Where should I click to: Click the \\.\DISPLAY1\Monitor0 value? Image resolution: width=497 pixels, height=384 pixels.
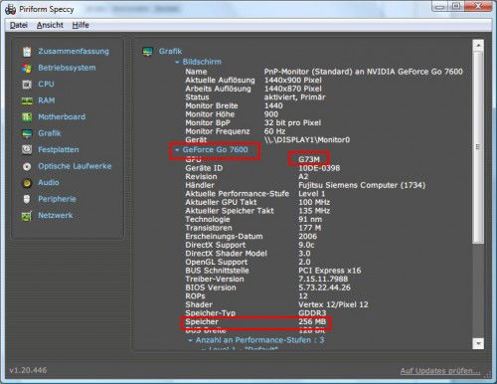307,140
